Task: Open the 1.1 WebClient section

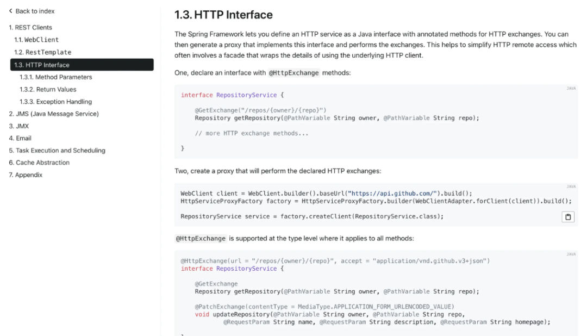Action: pyautogui.click(x=36, y=40)
